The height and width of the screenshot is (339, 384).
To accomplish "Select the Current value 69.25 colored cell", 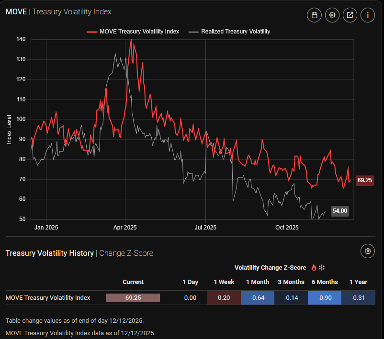I will [x=133, y=297].
